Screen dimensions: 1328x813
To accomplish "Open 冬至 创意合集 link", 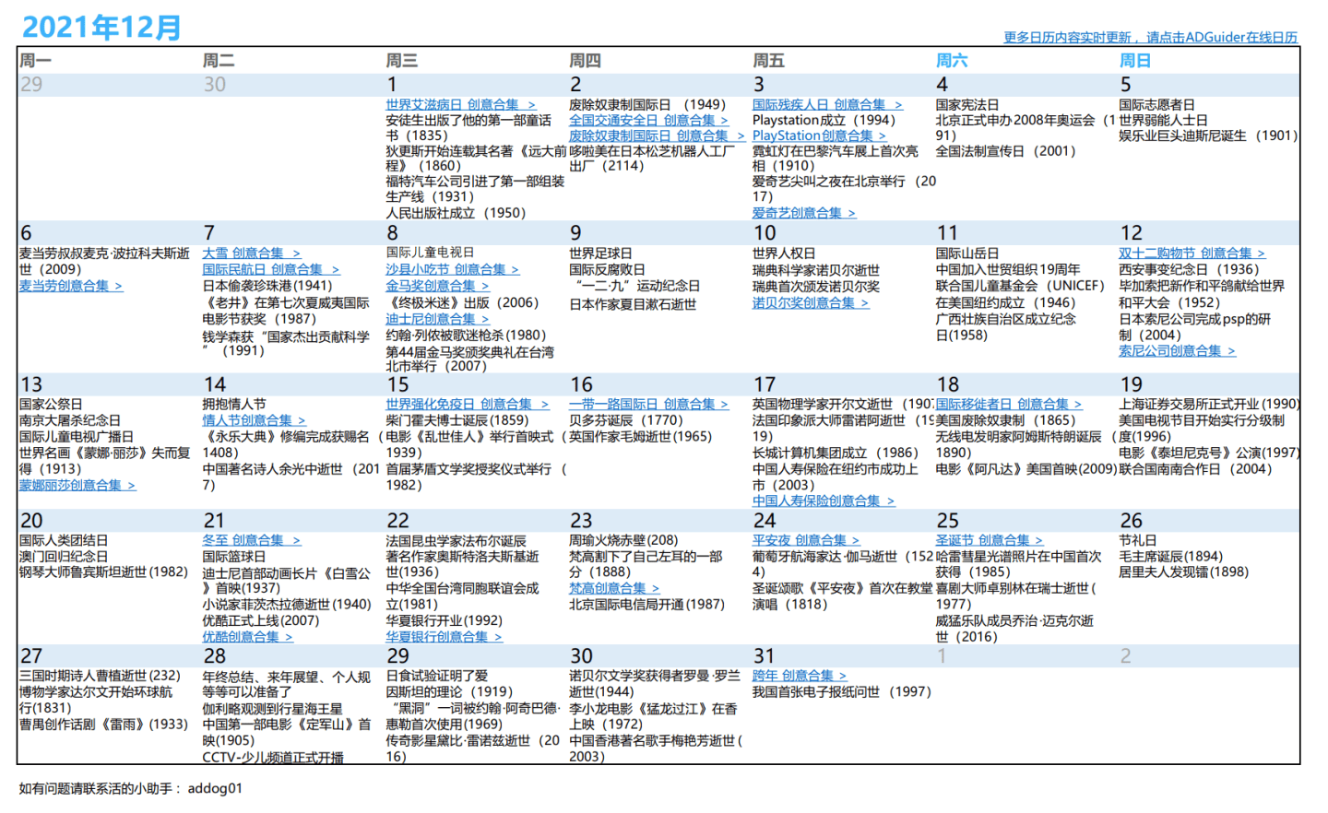I will (252, 539).
